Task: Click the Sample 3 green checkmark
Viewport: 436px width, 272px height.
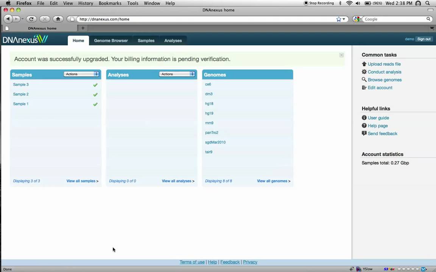Action: [95, 85]
